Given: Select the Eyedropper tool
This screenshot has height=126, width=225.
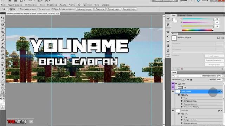Looking at the screenshot, I should pyautogui.click(x=2, y=36).
